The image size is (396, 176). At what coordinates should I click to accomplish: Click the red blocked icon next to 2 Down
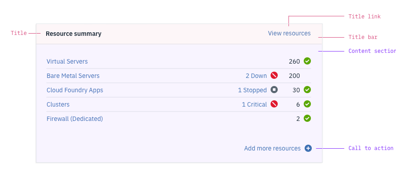tap(274, 76)
